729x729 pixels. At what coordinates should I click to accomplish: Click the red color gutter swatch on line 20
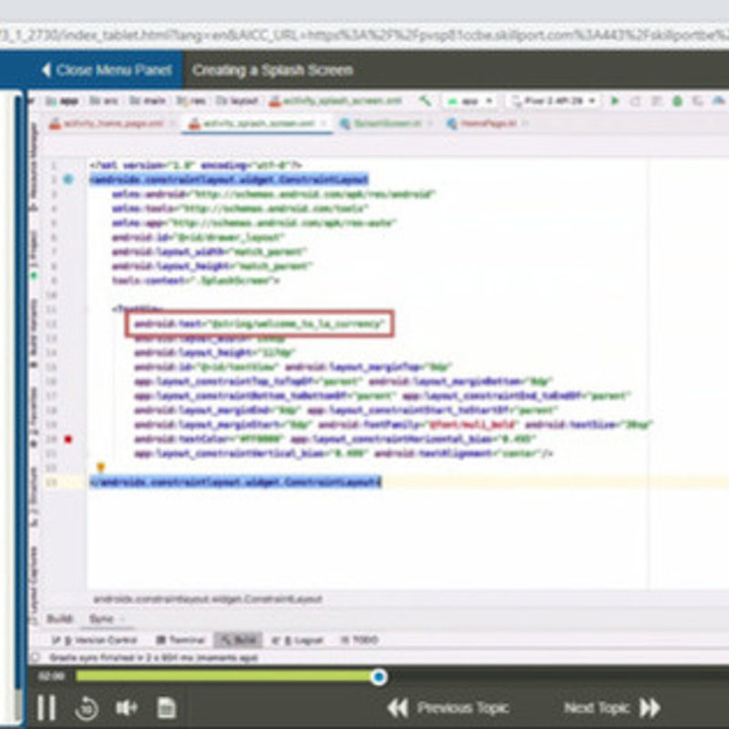tap(67, 439)
